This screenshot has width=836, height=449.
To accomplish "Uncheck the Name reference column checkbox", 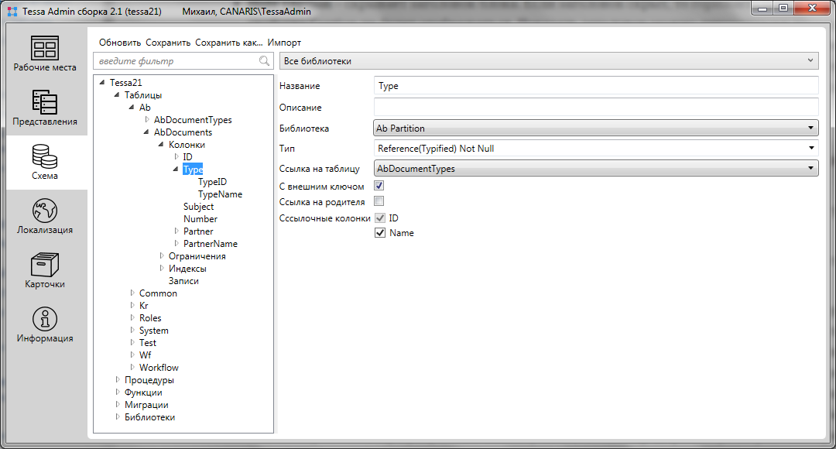I will click(380, 233).
